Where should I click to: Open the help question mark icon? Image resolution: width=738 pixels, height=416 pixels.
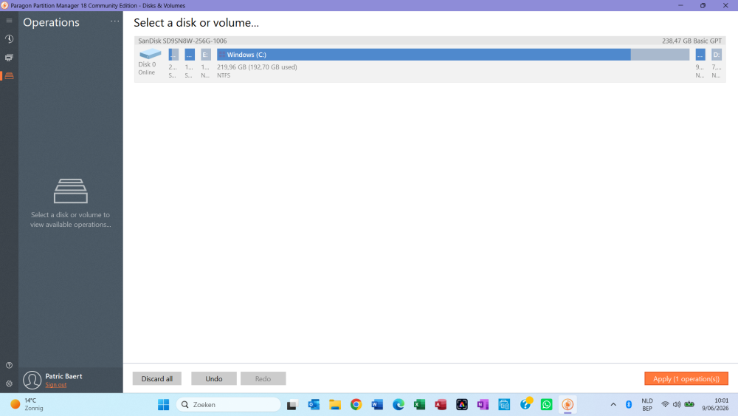pyautogui.click(x=9, y=365)
